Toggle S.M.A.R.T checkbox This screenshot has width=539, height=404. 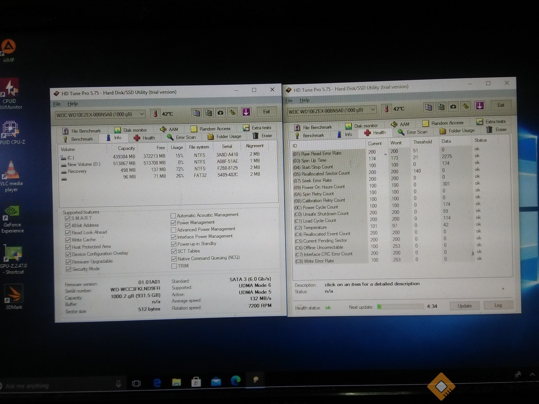tap(68, 218)
